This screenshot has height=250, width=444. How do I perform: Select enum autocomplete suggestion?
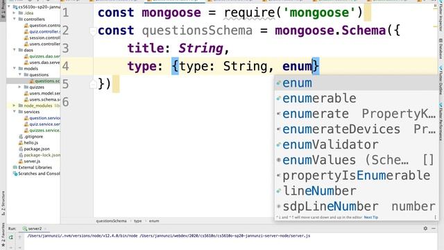tap(356, 83)
